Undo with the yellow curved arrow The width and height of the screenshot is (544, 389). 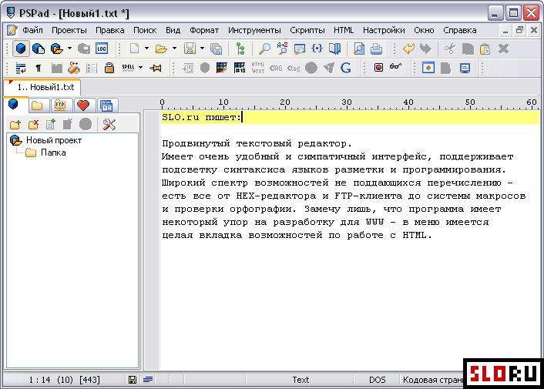tap(408, 49)
